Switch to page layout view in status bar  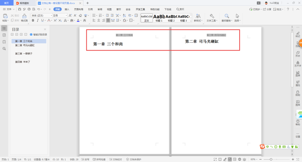(230, 159)
